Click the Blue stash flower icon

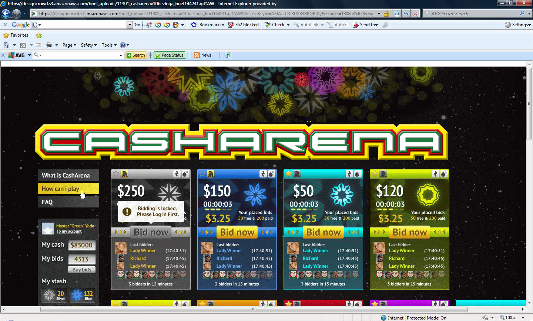coord(77,295)
